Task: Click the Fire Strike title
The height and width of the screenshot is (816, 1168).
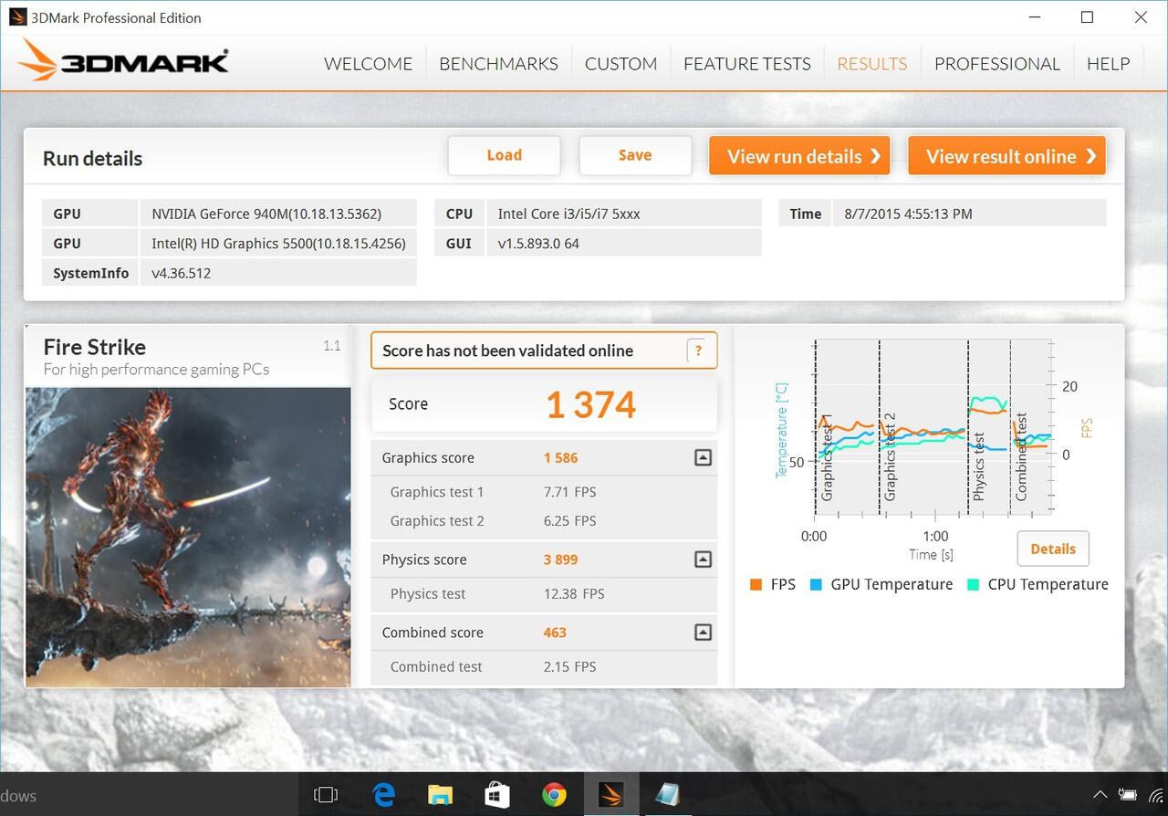Action: 95,347
